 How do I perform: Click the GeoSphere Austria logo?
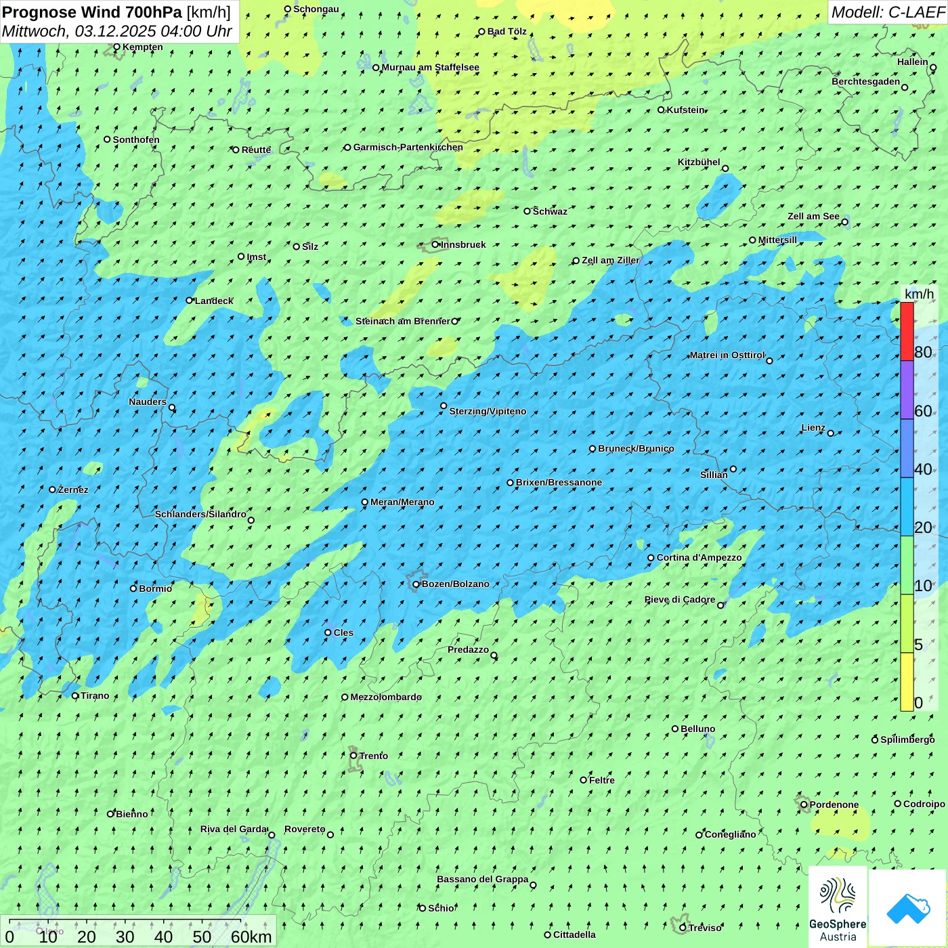click(x=838, y=907)
